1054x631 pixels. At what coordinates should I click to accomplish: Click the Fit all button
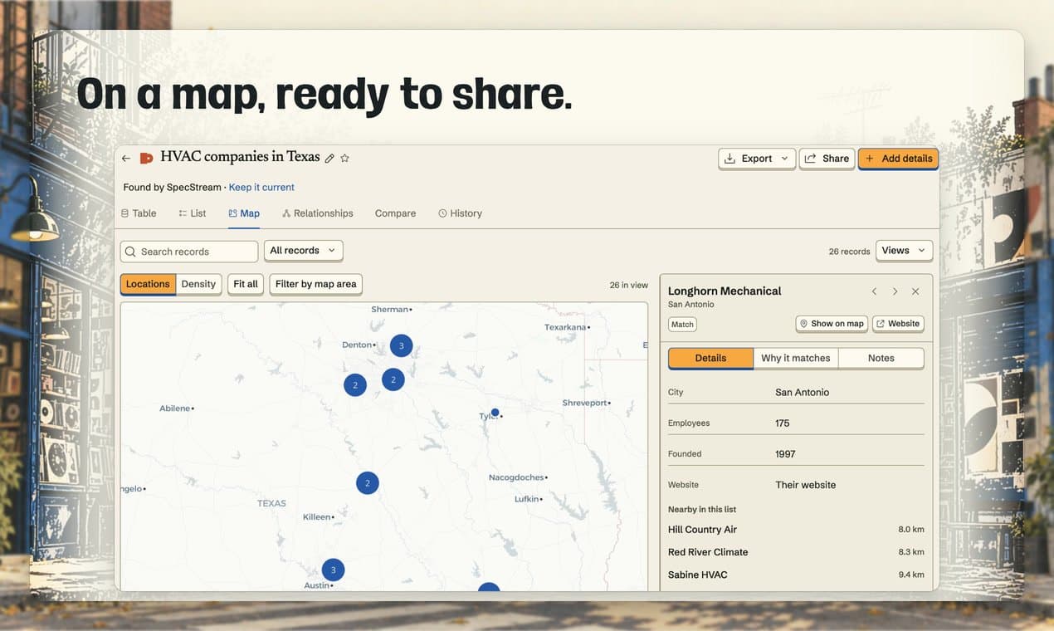point(246,284)
